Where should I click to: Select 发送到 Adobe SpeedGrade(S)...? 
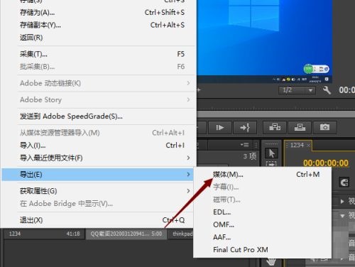point(99,116)
